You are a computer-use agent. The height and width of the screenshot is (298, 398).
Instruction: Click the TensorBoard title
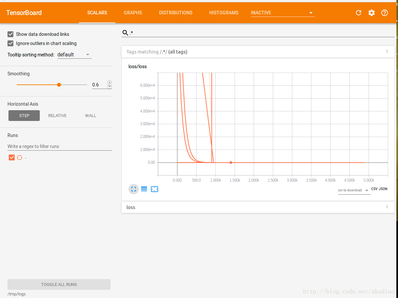(x=24, y=13)
